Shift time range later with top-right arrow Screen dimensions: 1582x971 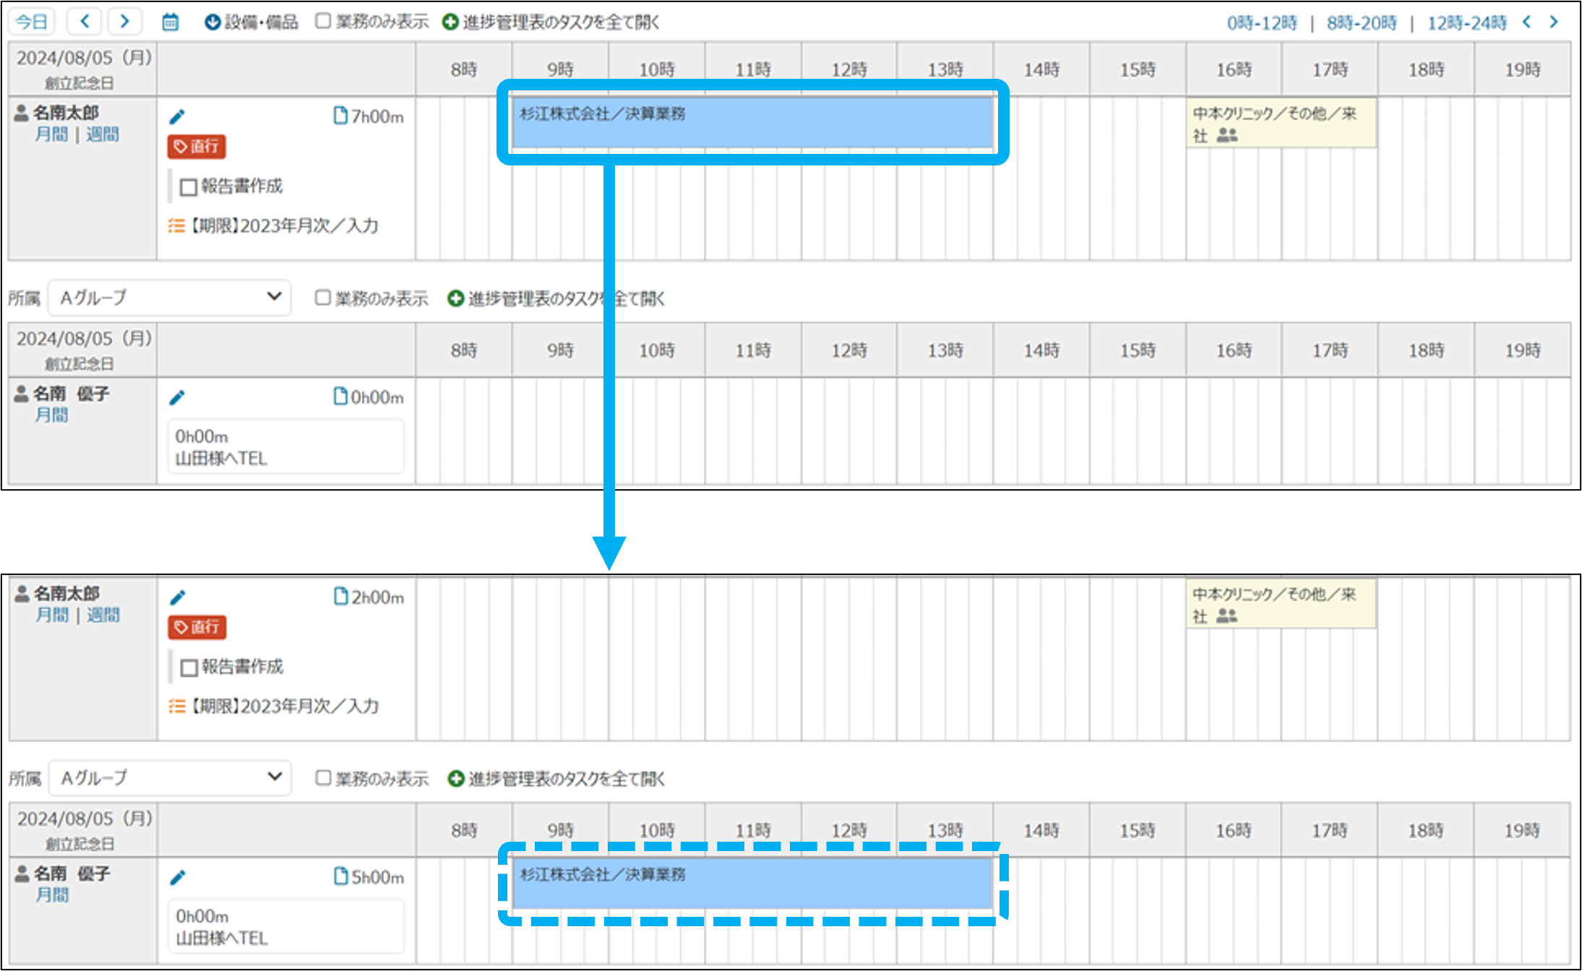[1554, 22]
